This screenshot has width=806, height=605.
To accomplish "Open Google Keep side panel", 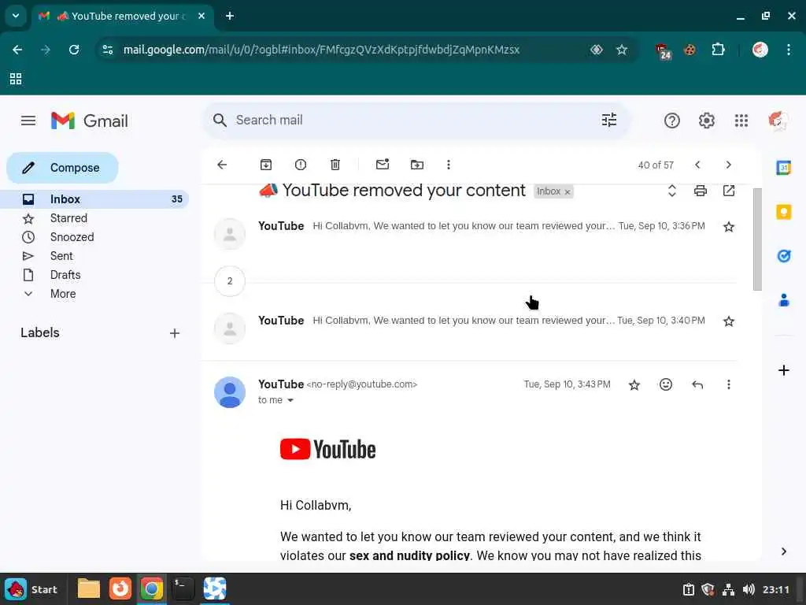I will click(x=783, y=212).
